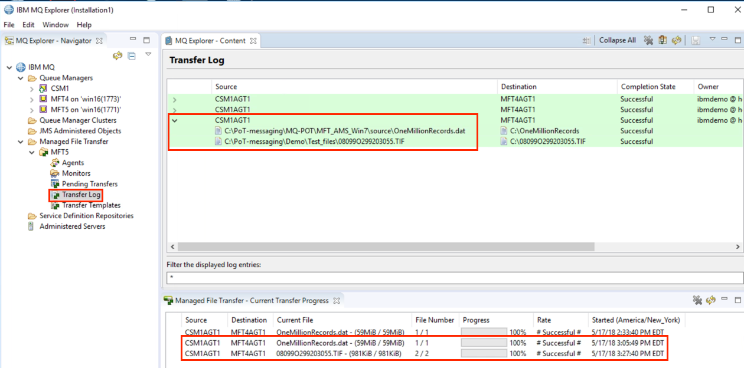The height and width of the screenshot is (368, 744).
Task: Select the MQ Explorer - Navigator tab
Action: 54,41
